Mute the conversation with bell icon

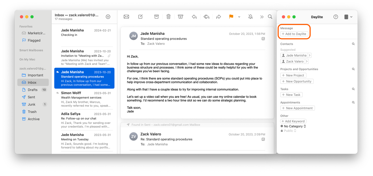[250, 17]
